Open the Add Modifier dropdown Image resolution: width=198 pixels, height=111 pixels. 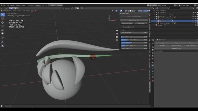pos(177,51)
